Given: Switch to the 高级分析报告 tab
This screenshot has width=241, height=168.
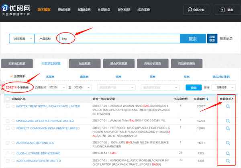Looking at the screenshot, I should [153, 64].
